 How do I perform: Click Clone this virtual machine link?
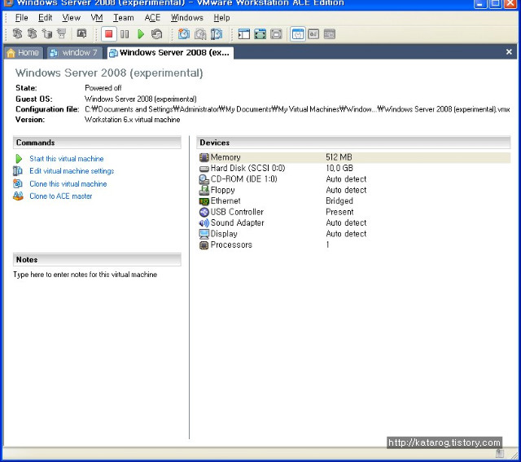point(68,183)
